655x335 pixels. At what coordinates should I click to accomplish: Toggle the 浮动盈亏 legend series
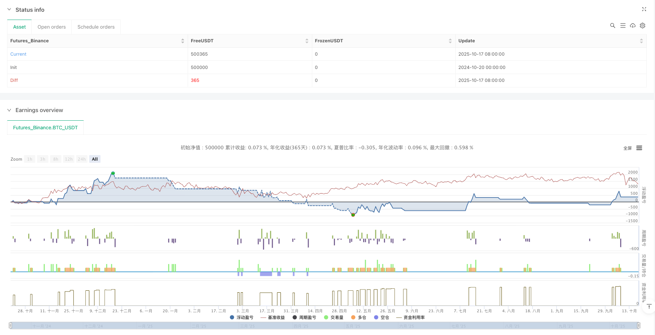tap(242, 317)
